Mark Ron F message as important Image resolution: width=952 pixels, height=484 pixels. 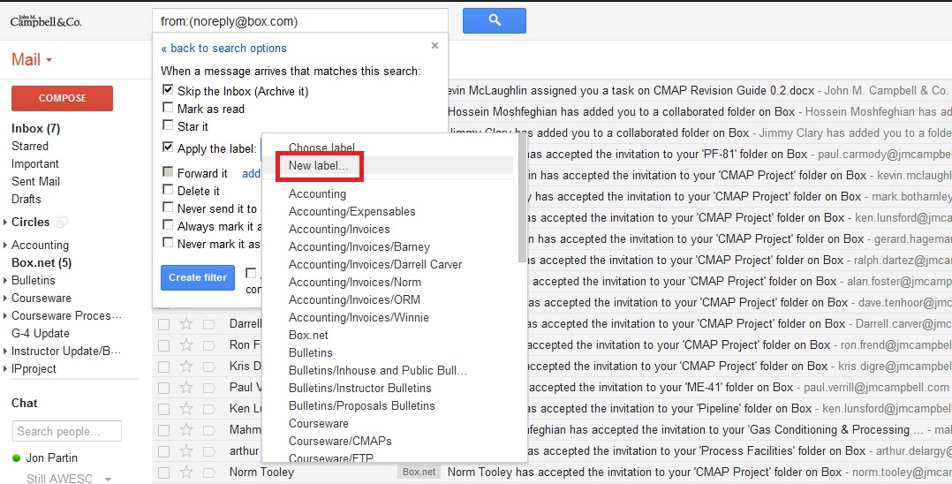(208, 345)
